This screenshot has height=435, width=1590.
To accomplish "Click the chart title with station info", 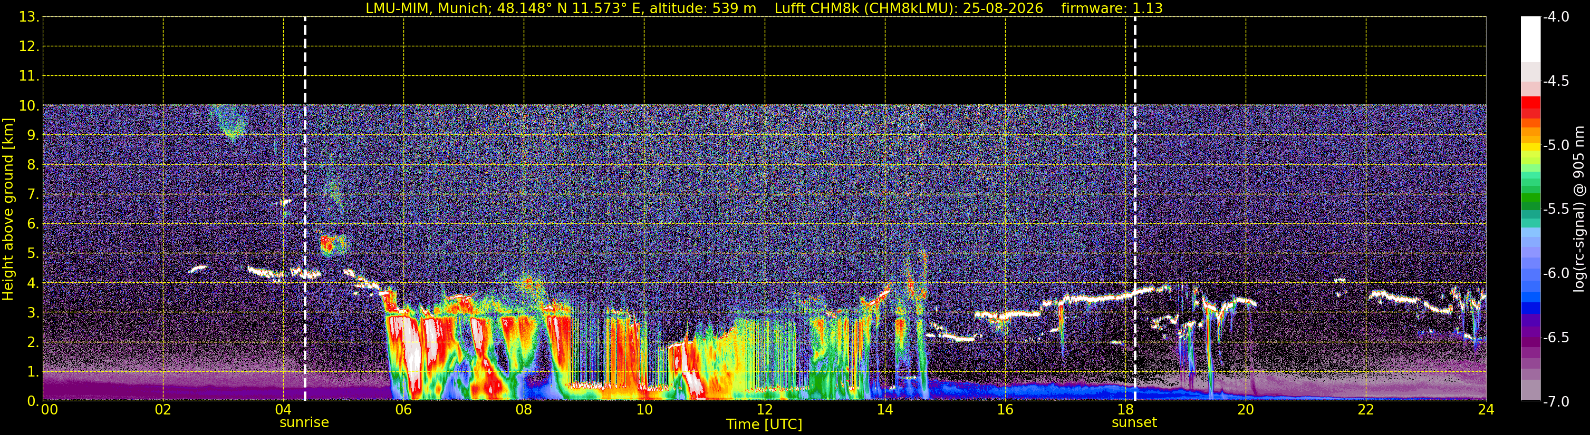I will pyautogui.click(x=764, y=8).
